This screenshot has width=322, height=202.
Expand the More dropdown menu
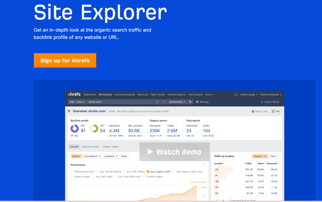[x=209, y=95]
